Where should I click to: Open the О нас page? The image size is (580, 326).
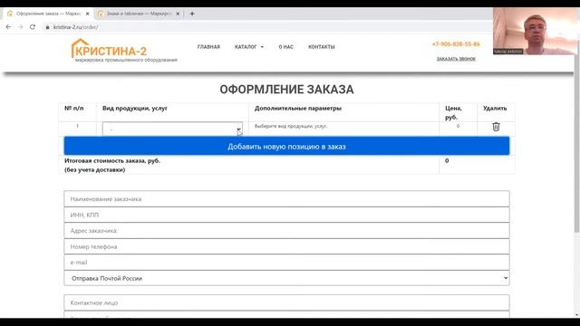pyautogui.click(x=286, y=47)
